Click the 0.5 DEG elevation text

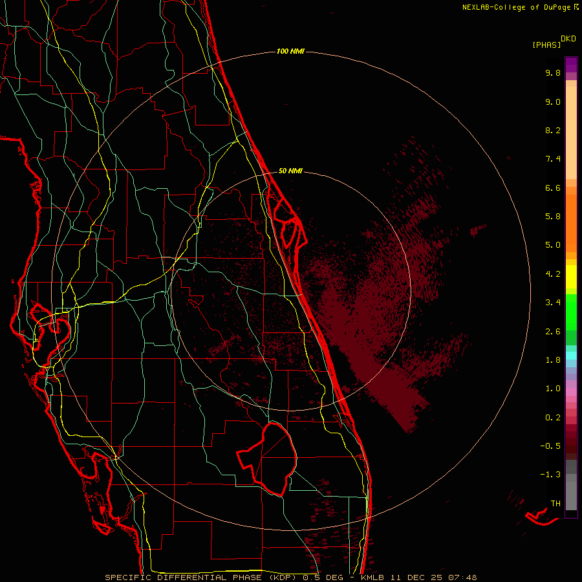(x=323, y=577)
